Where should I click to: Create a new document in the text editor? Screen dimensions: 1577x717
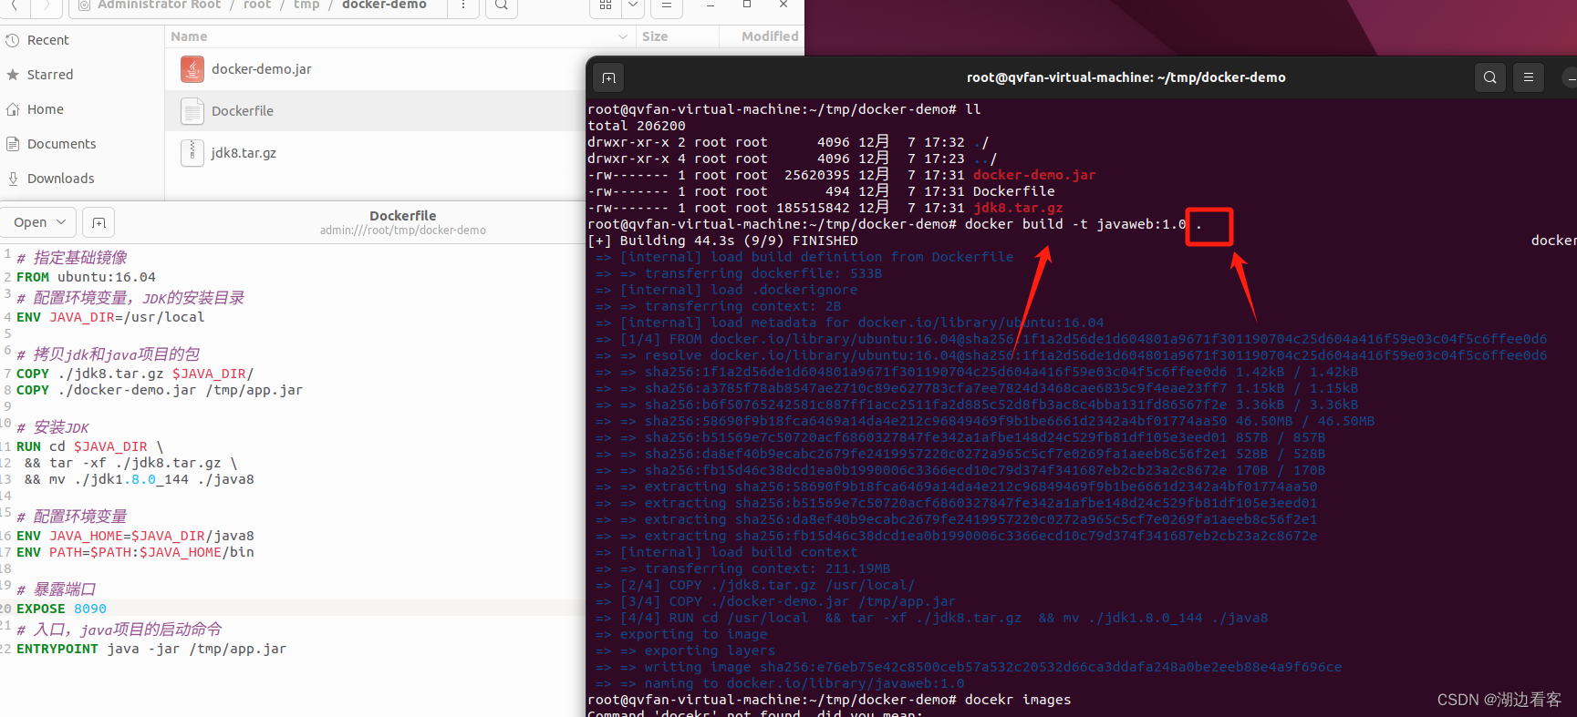pyautogui.click(x=99, y=222)
